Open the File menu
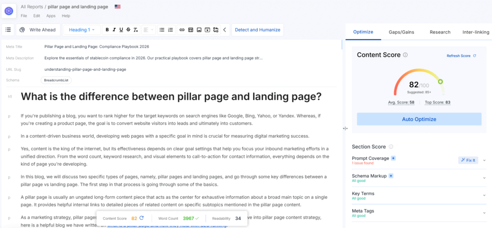This screenshot has height=228, width=492. tap(24, 16)
